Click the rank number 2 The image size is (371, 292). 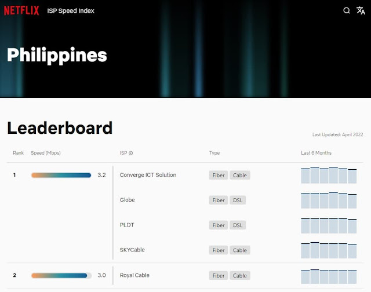click(x=14, y=275)
